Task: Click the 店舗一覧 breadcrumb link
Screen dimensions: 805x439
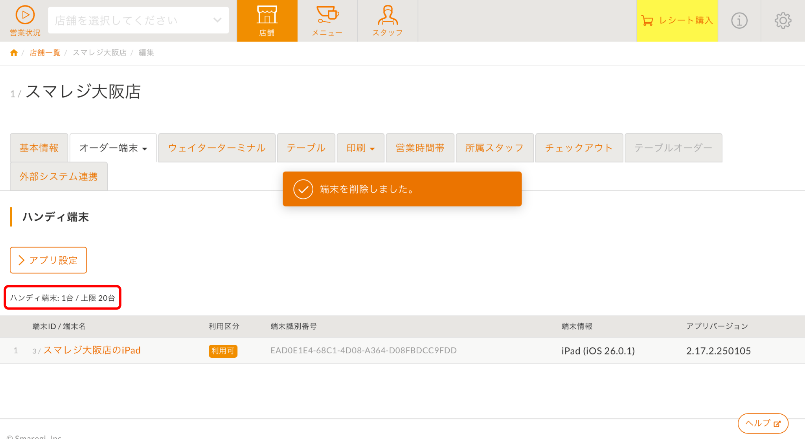Action: pyautogui.click(x=45, y=53)
